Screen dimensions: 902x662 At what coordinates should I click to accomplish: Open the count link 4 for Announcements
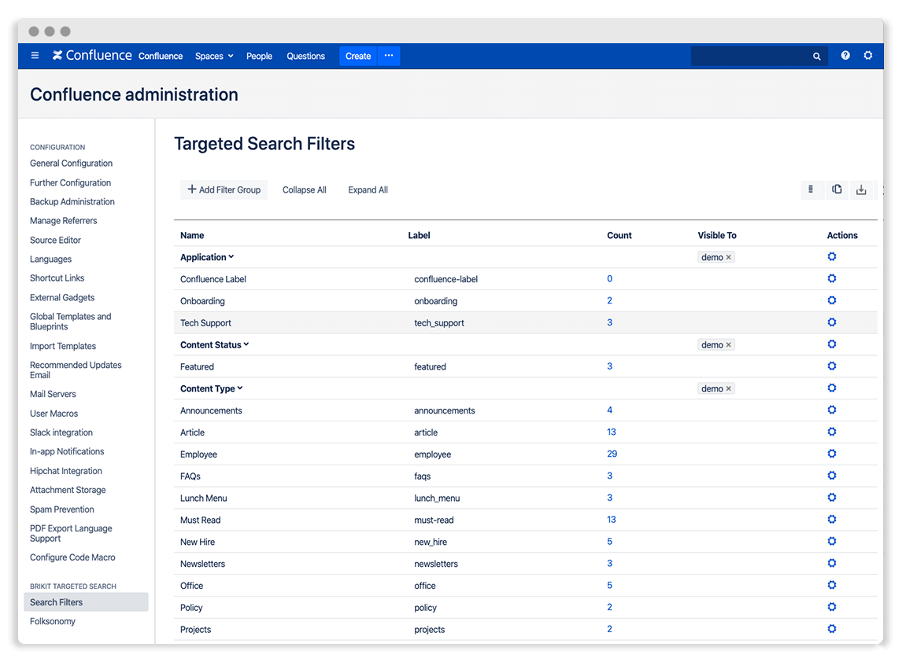[610, 410]
